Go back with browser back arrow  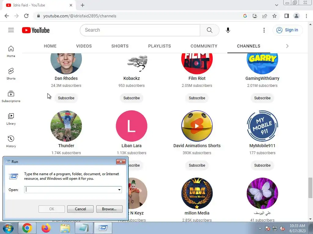pos(7,16)
